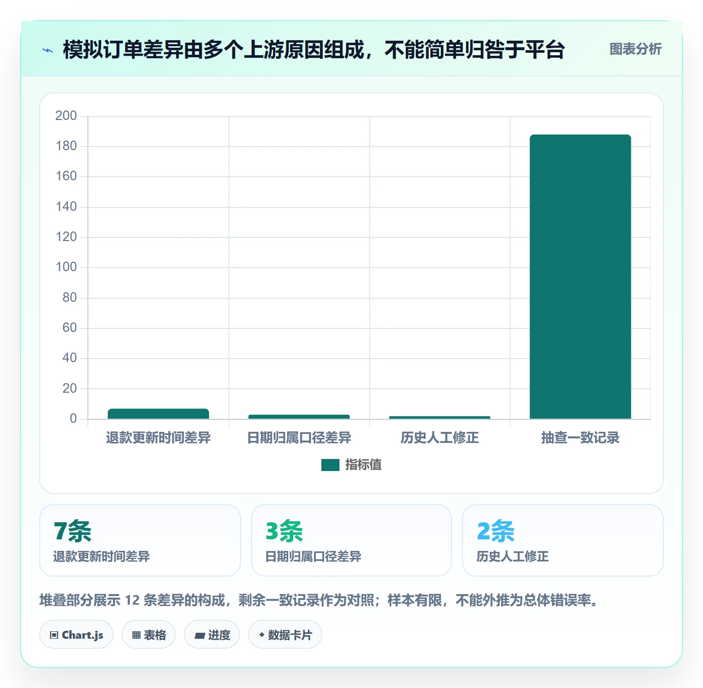Click the 退款更新时间差异 bar in chart
The width and height of the screenshot is (703, 688).
click(x=158, y=414)
